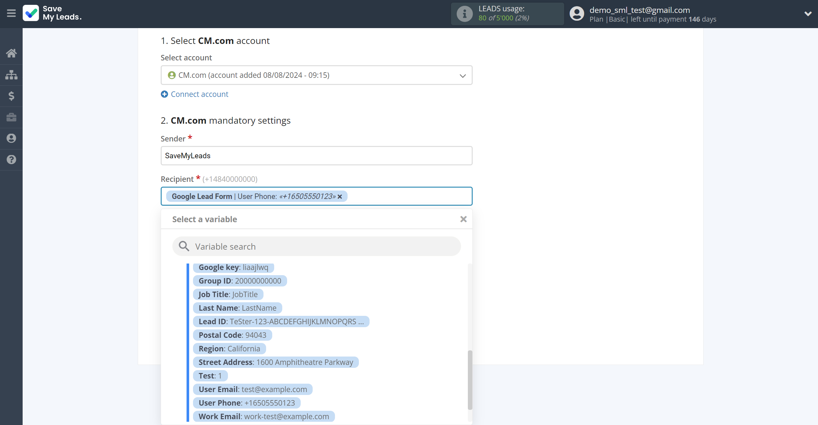Select the Work Email variable

point(264,417)
